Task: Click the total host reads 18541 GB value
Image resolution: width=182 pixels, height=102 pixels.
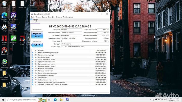Action: (103, 30)
